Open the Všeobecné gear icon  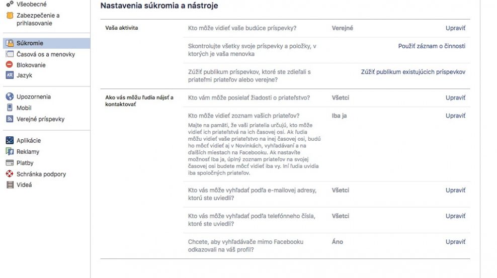click(10, 4)
